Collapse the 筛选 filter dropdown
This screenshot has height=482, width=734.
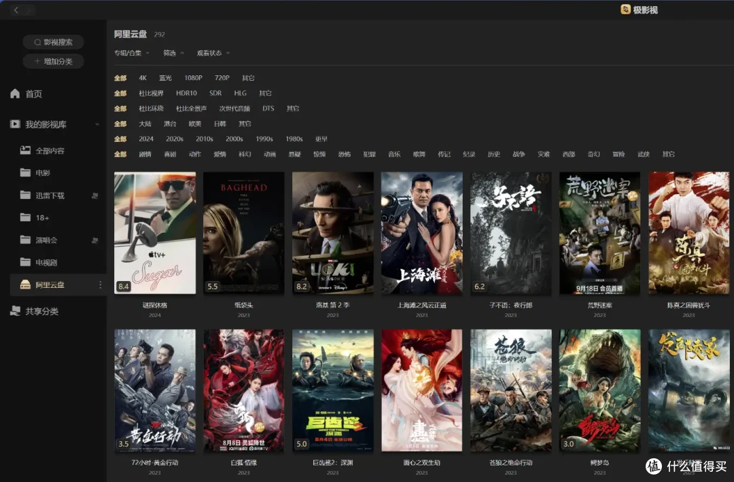(173, 53)
